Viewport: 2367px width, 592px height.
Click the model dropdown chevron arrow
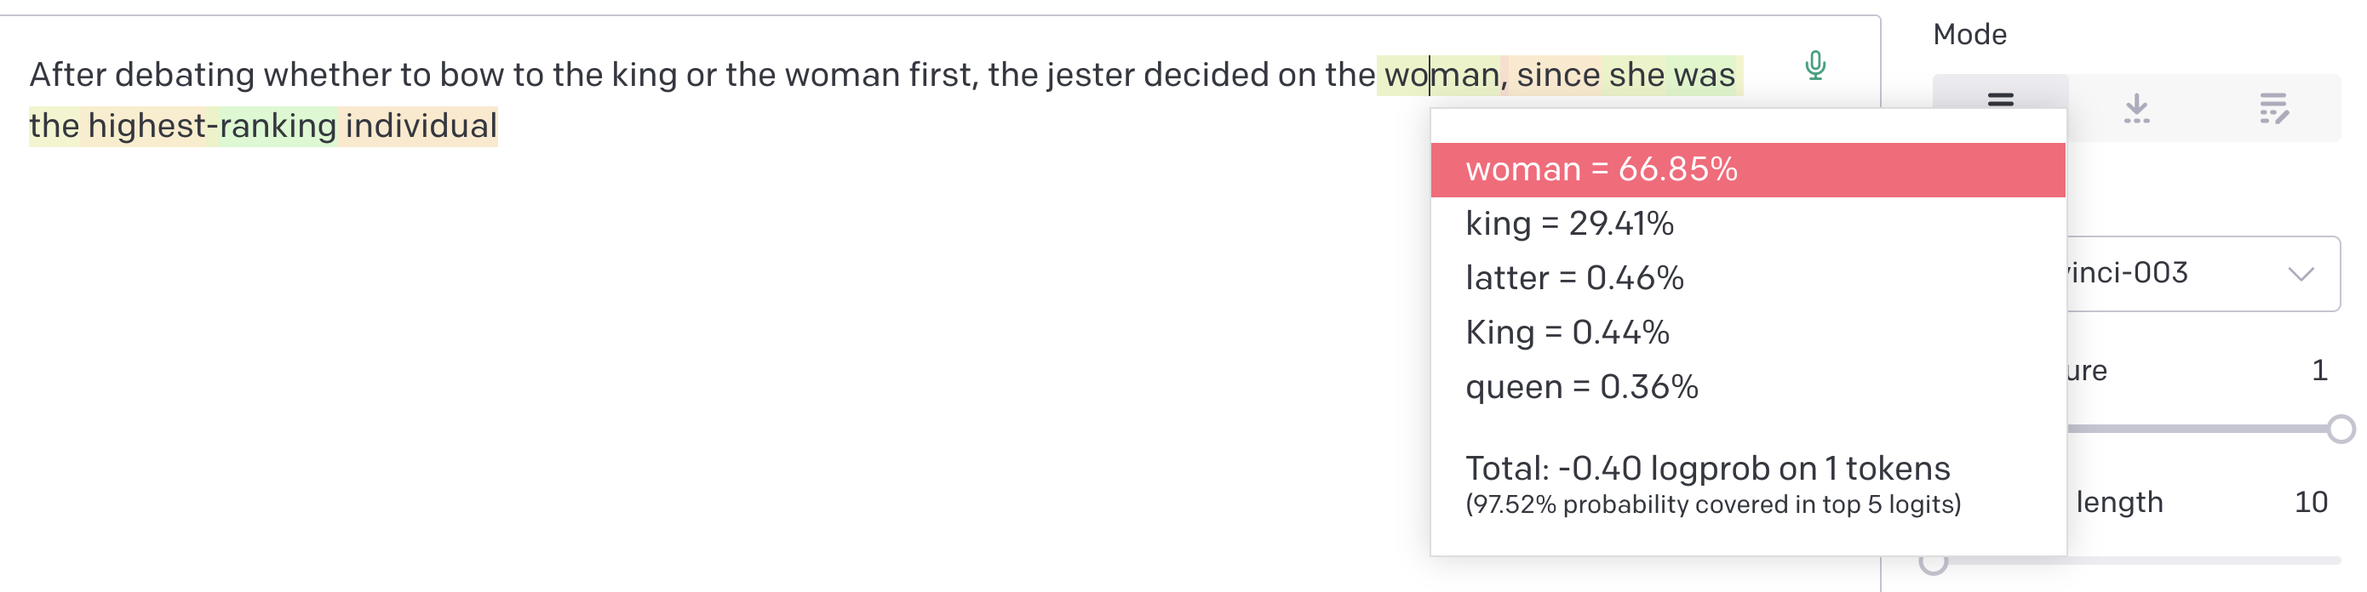(2301, 275)
